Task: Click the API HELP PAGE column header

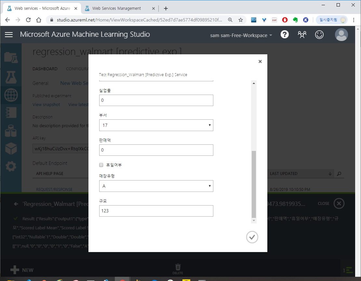Action: (x=50, y=174)
